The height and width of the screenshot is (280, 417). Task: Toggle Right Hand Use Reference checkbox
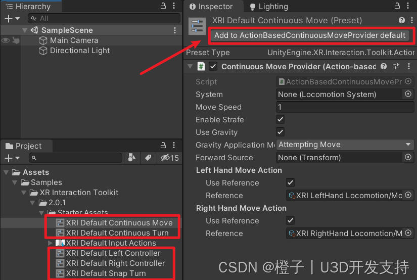(x=291, y=220)
